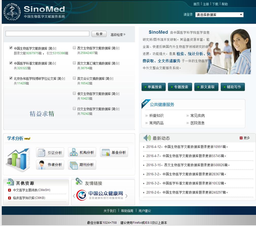
Task: Open 下载 in top navigation
Action: point(215,4)
